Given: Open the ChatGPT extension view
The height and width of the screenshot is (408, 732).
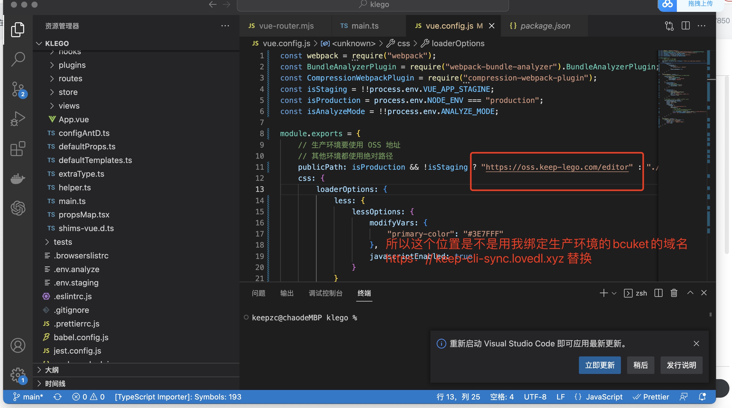Looking at the screenshot, I should pos(18,208).
